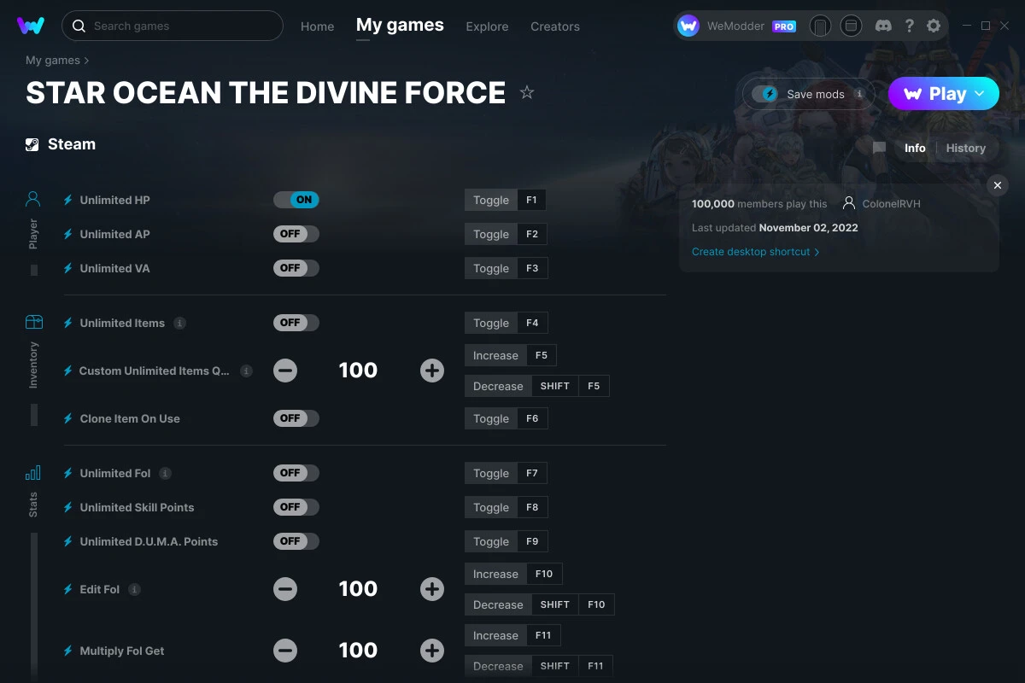Viewport: 1025px width, 683px height.
Task: Turn off the Unlimited HP toggle
Action: pyautogui.click(x=296, y=199)
